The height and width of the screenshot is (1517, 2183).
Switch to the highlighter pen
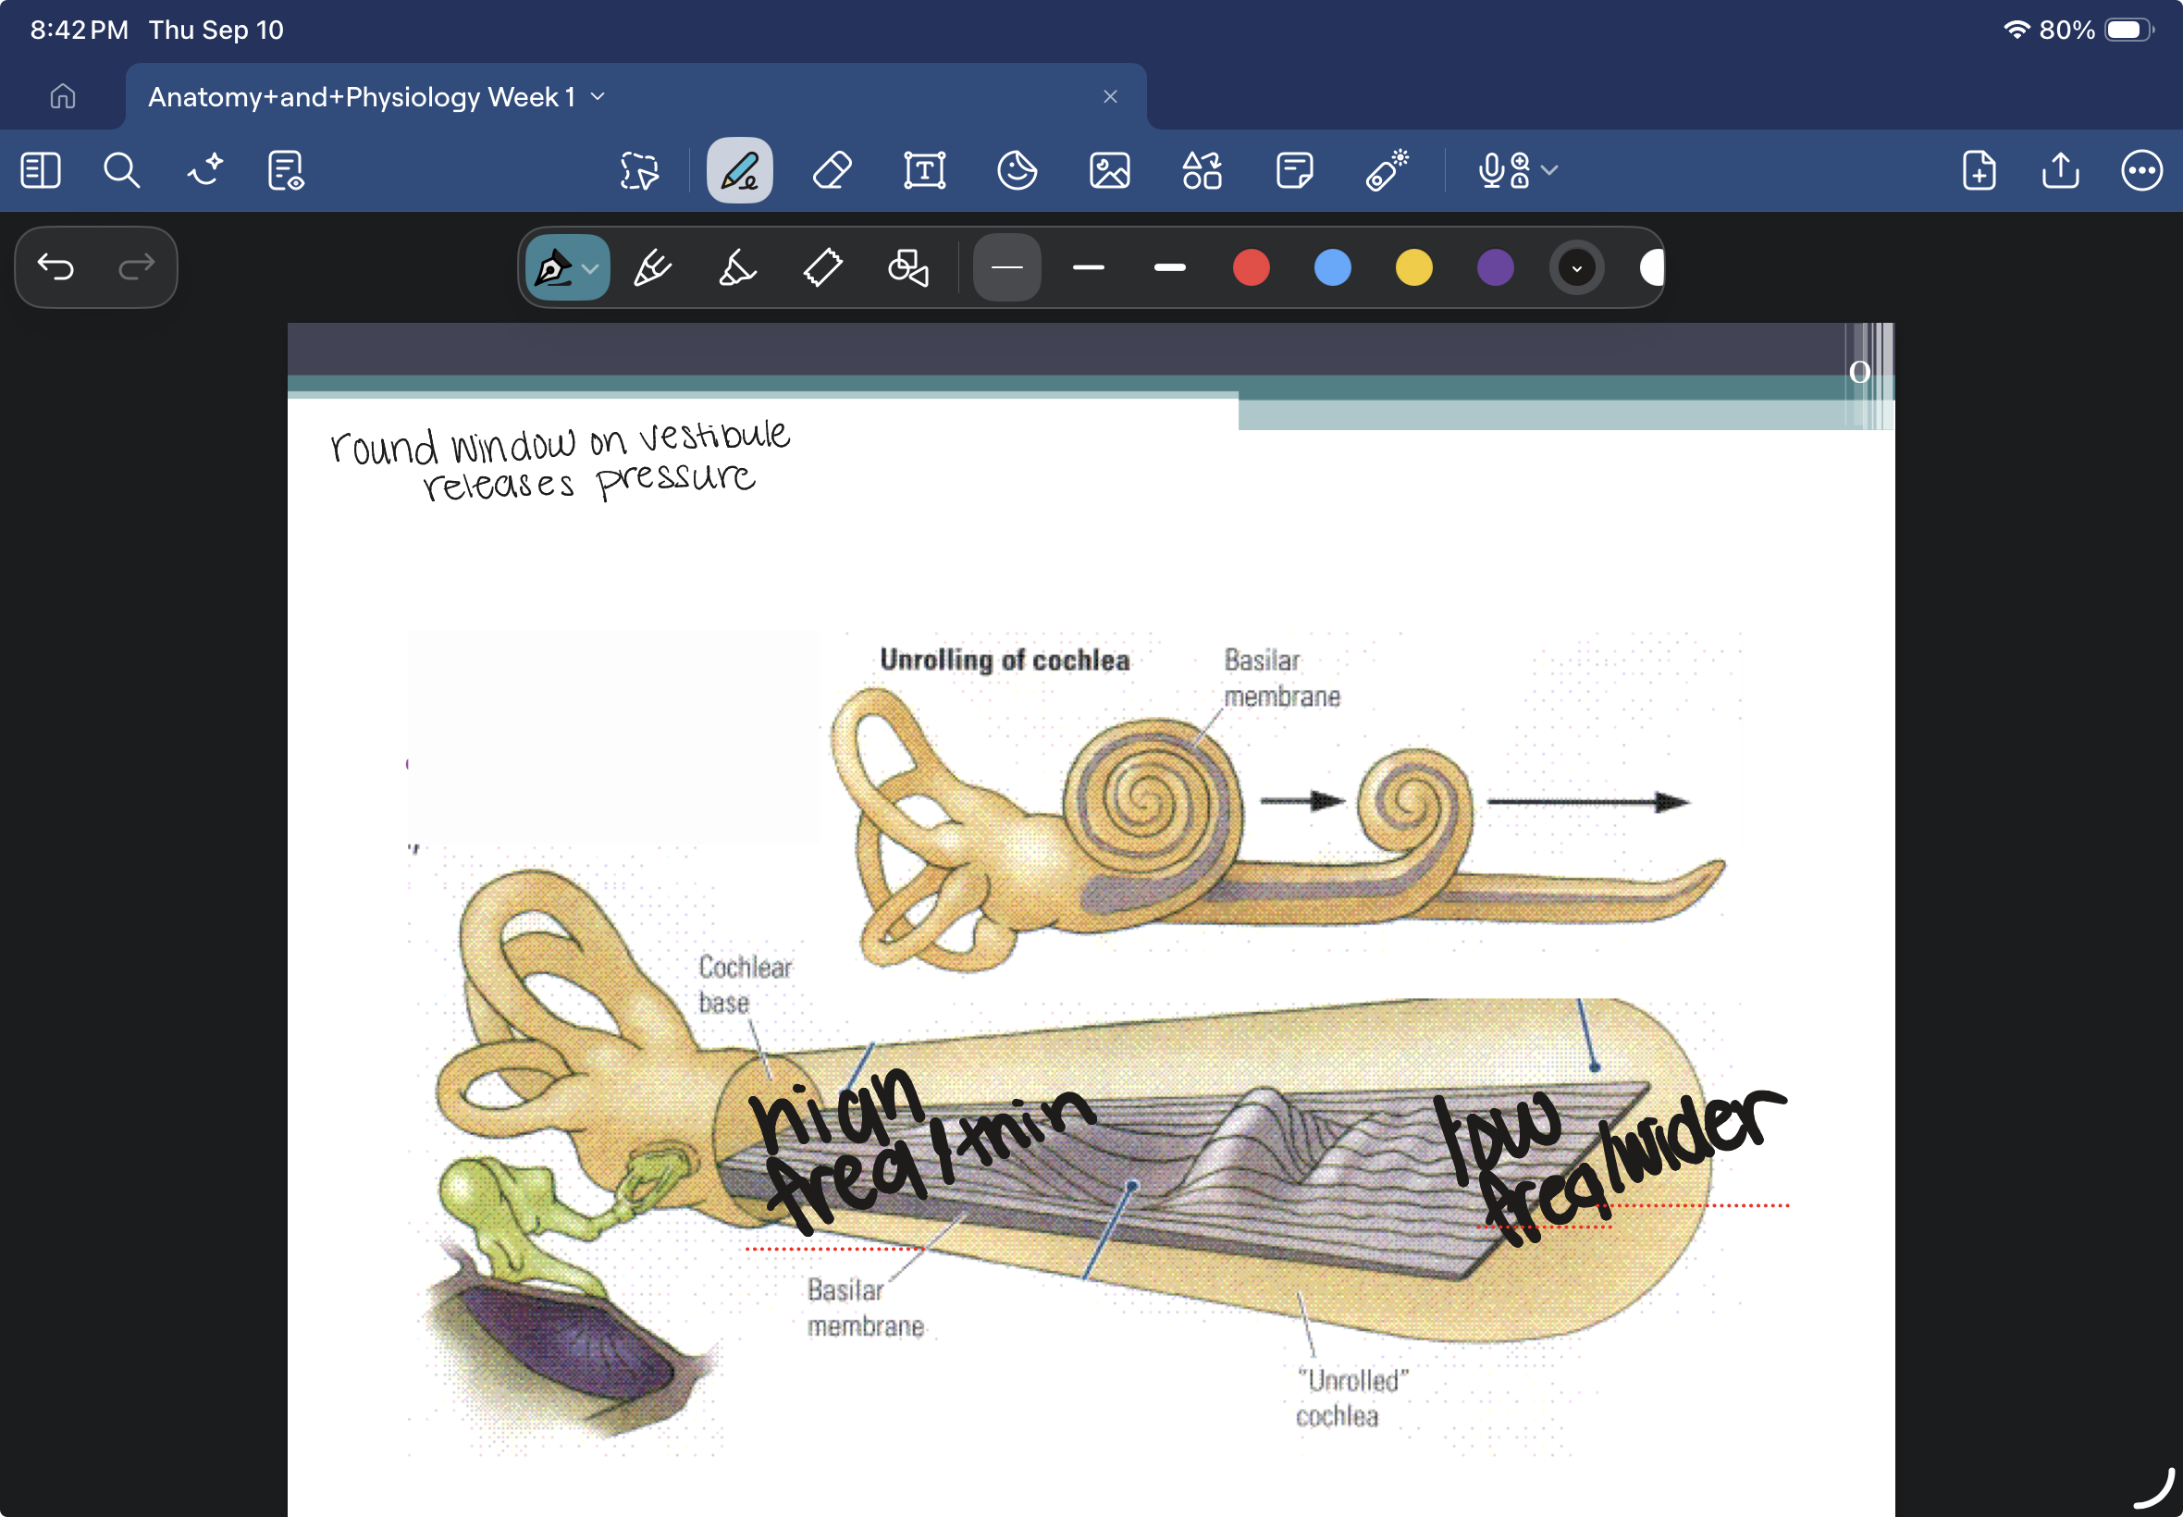(737, 268)
